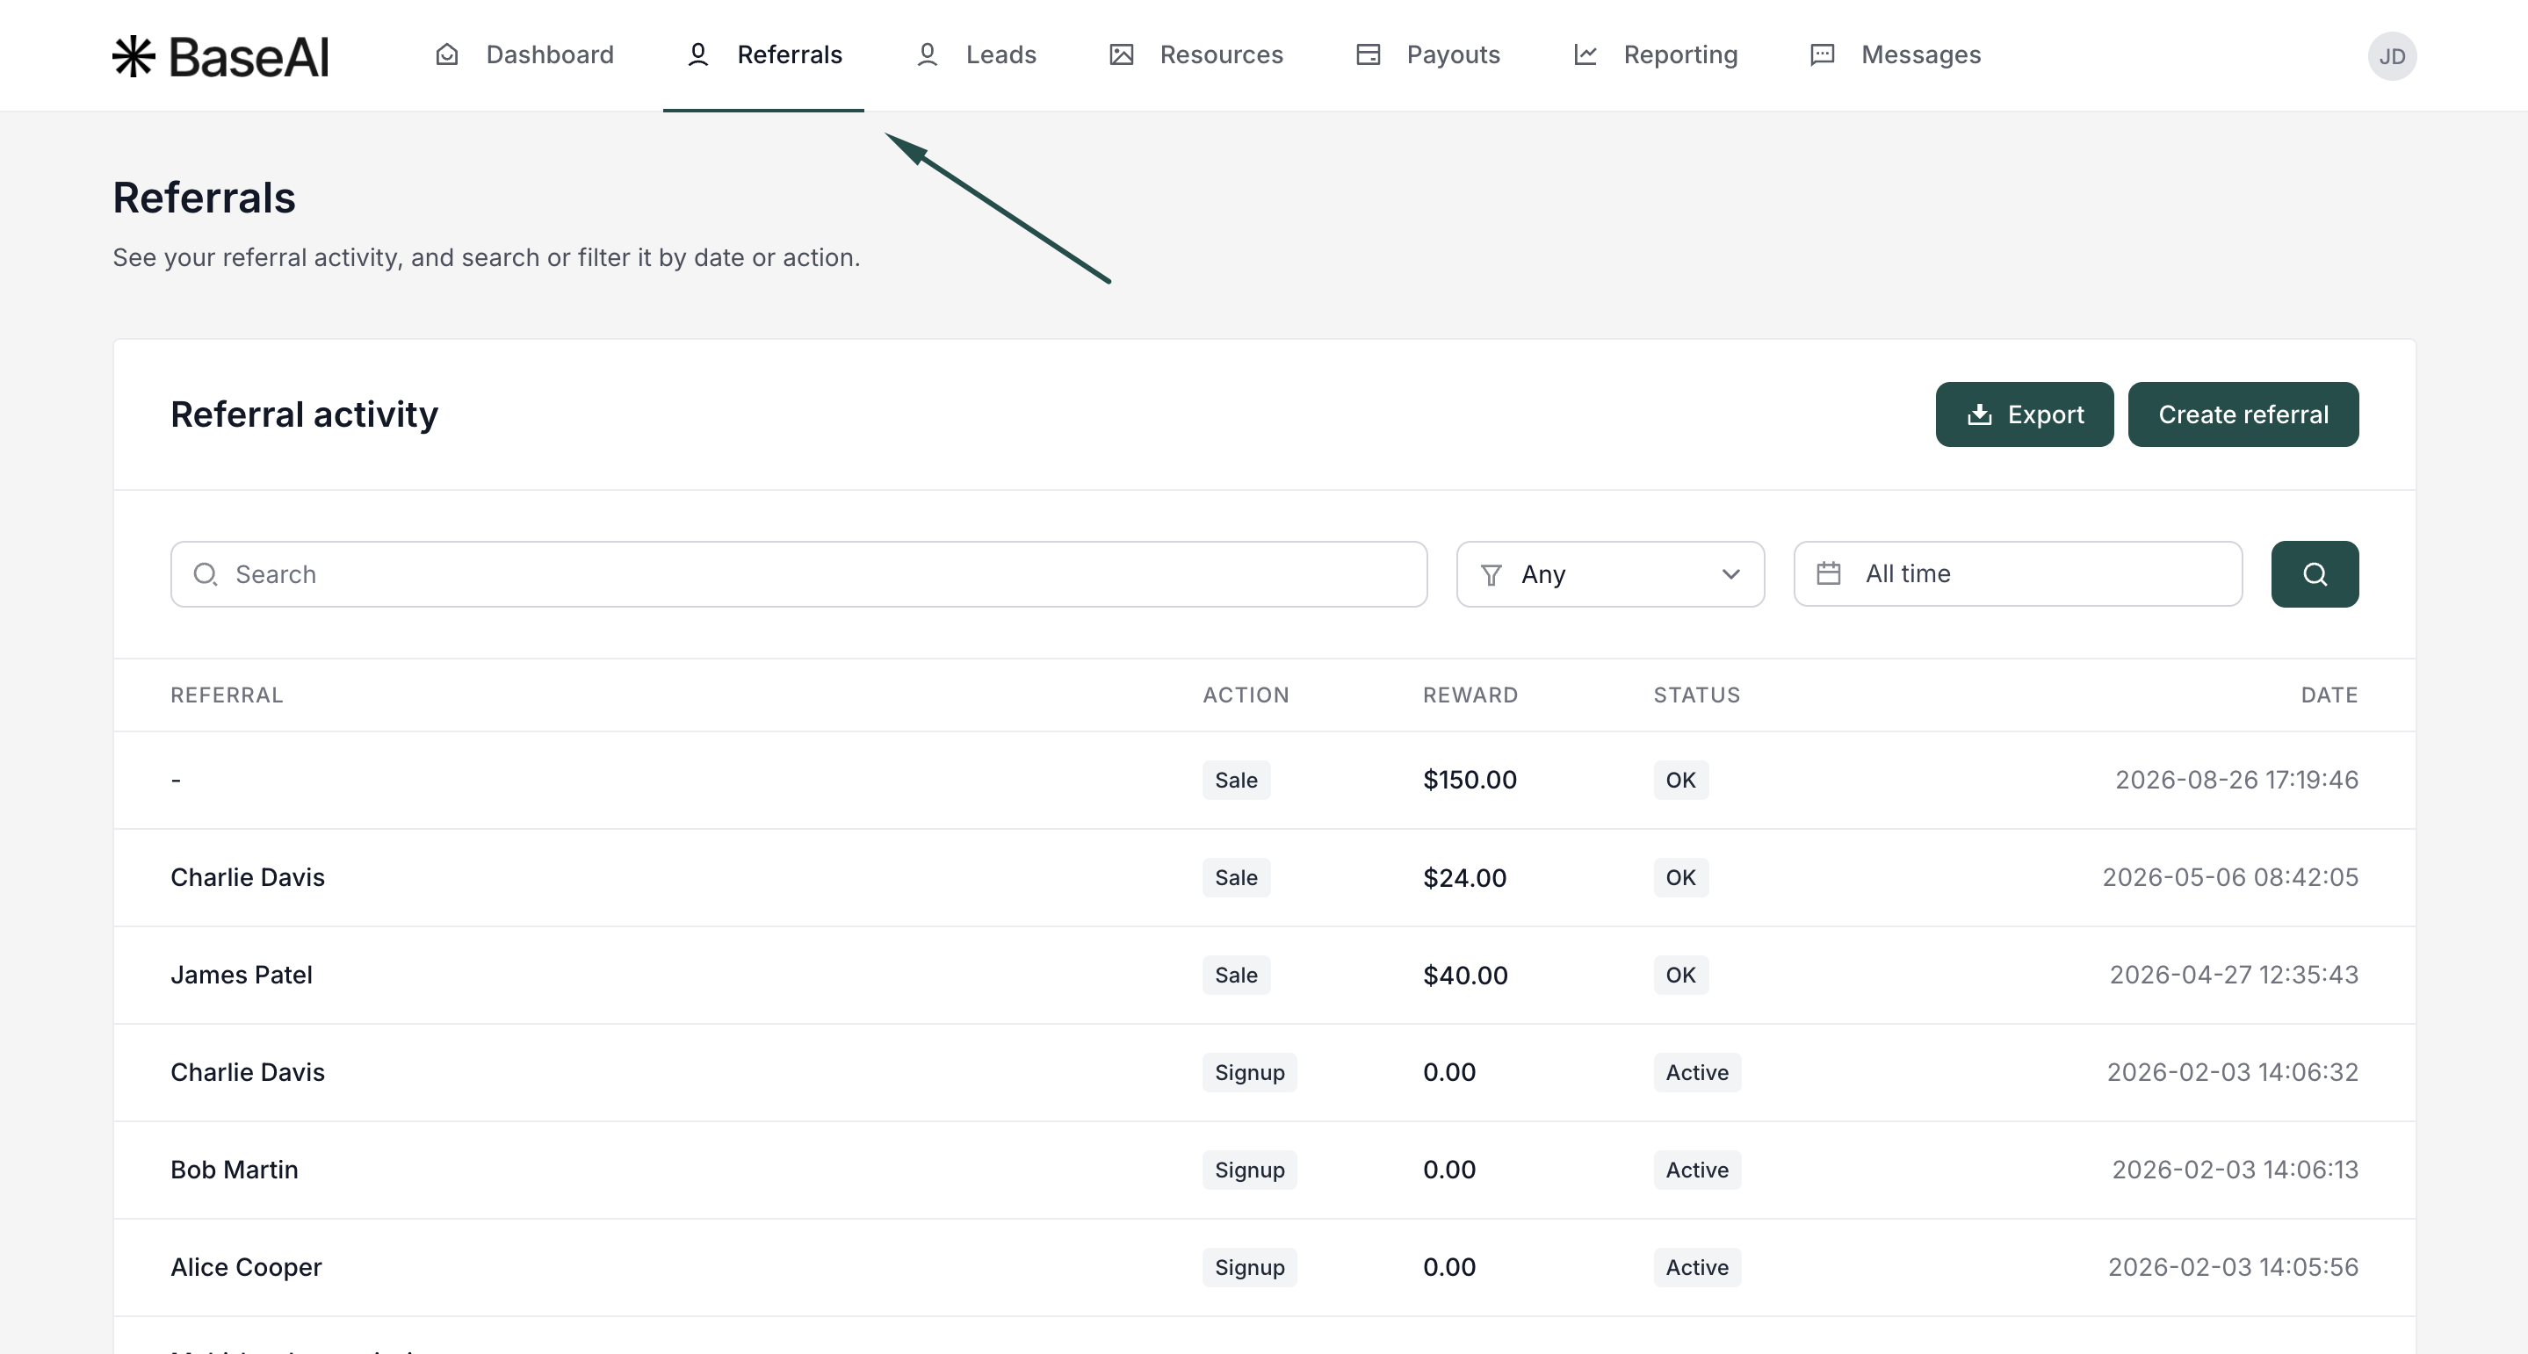Image resolution: width=2528 pixels, height=1354 pixels.
Task: Click the $40.00 reward value
Action: 1465,975
